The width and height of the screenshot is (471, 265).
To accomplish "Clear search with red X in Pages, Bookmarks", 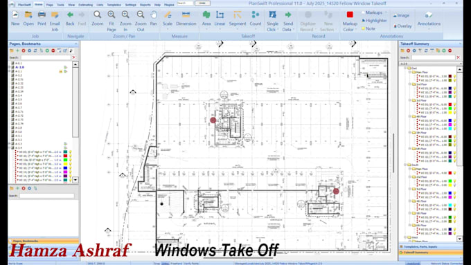I will [x=74, y=57].
